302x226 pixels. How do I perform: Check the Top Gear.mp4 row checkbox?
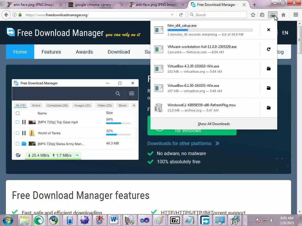coord(17,122)
